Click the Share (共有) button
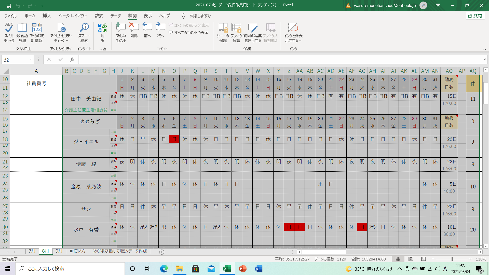The image size is (489, 275). click(475, 16)
